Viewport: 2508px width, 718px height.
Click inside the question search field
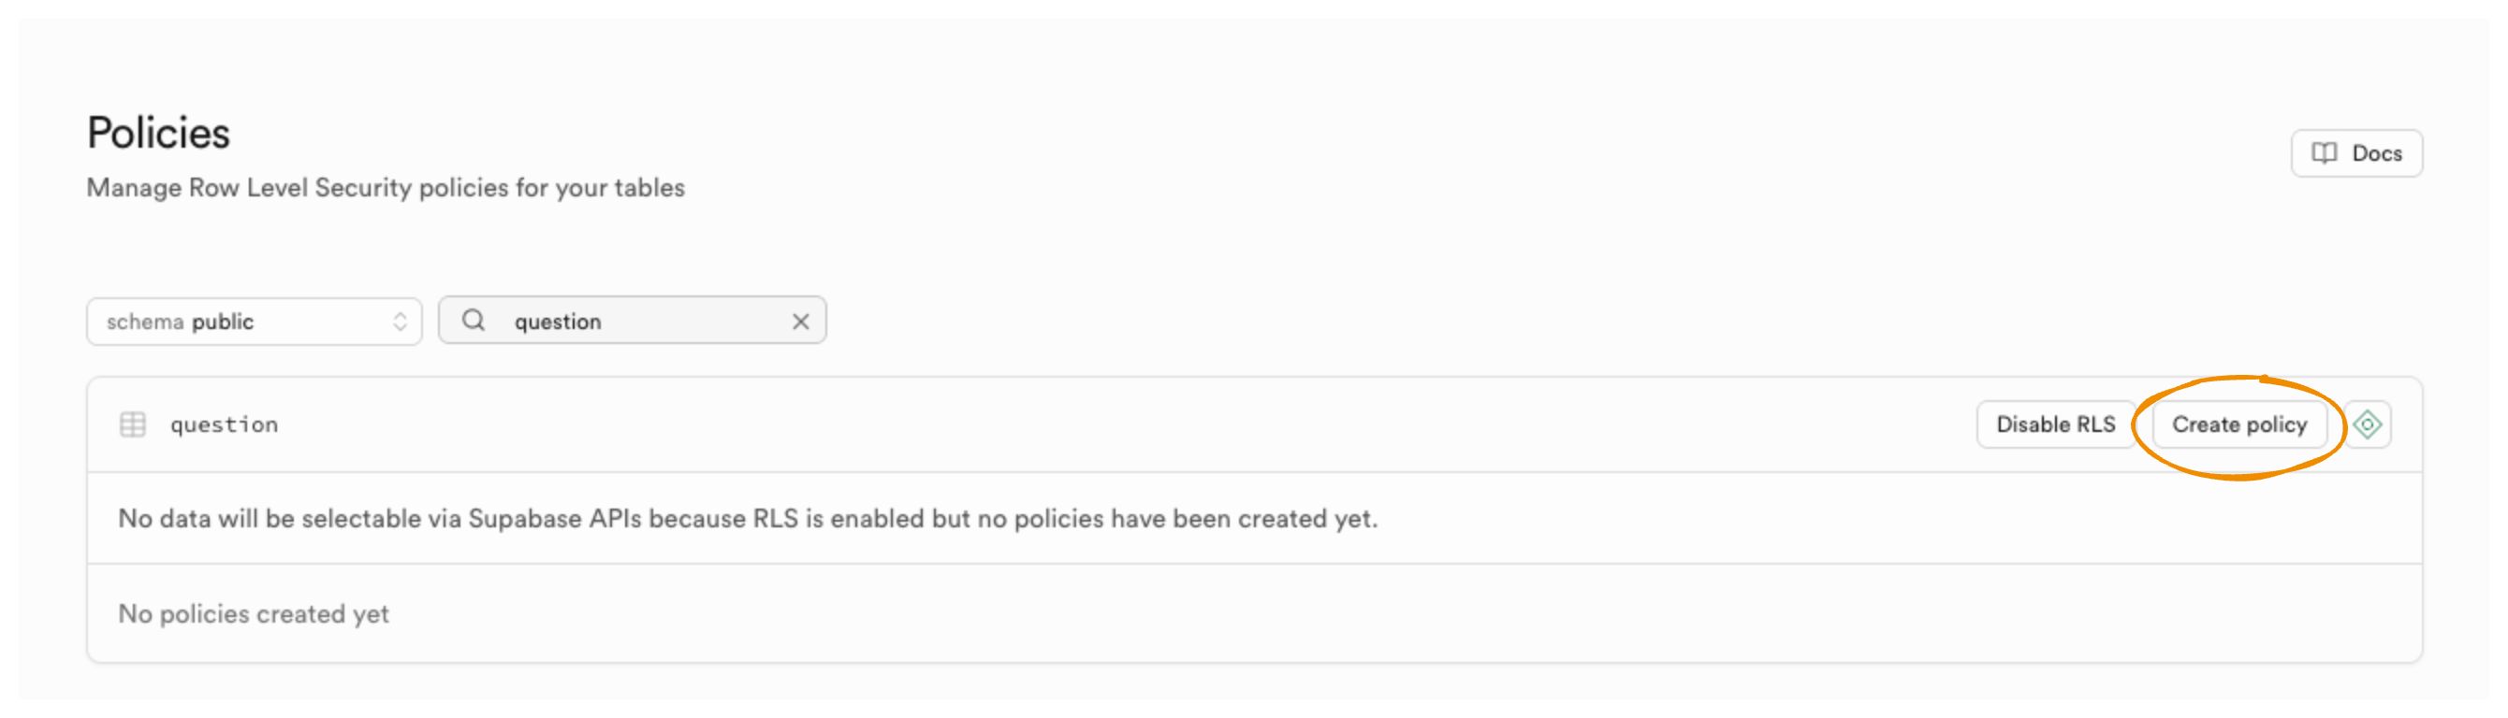point(623,320)
